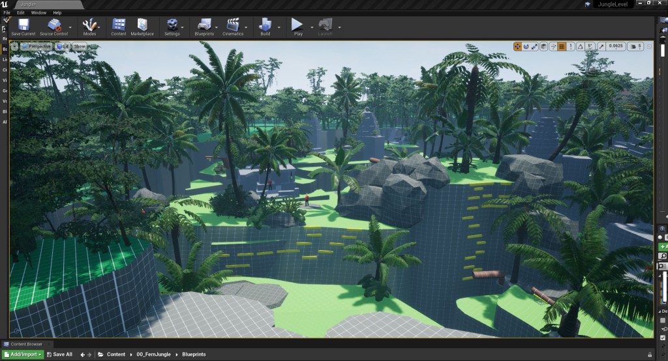Select the rotate gizmo tool in viewport
This screenshot has height=361, width=668.
(x=526, y=46)
